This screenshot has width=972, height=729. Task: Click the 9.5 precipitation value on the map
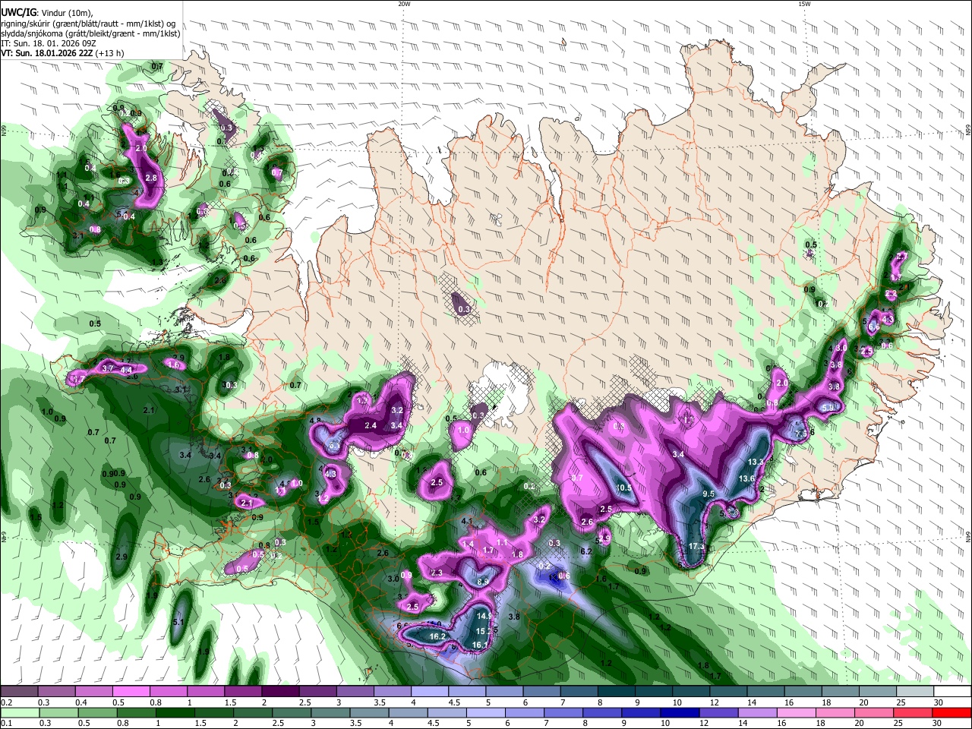pyautogui.click(x=708, y=494)
